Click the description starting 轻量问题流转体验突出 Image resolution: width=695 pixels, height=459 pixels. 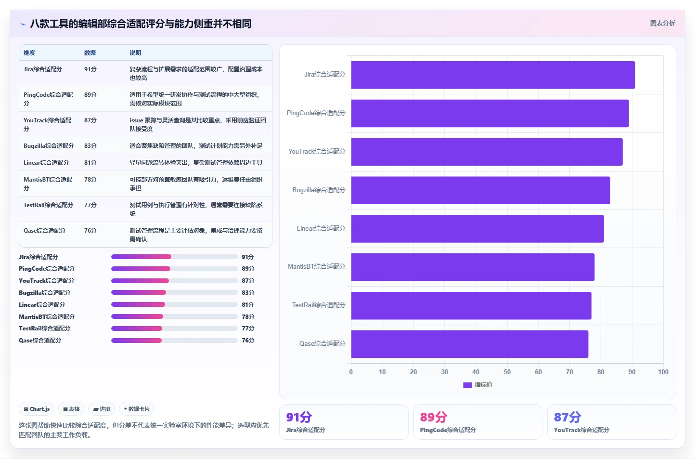coord(196,163)
